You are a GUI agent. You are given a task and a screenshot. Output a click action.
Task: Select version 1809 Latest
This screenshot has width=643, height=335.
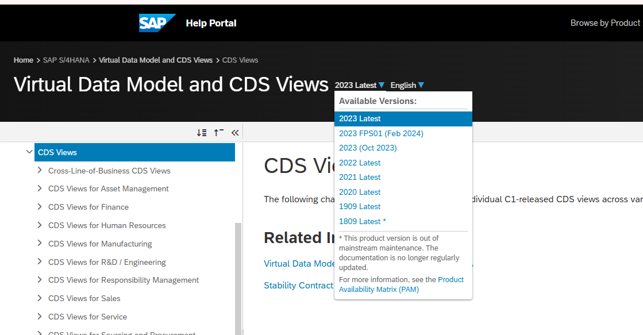click(362, 221)
